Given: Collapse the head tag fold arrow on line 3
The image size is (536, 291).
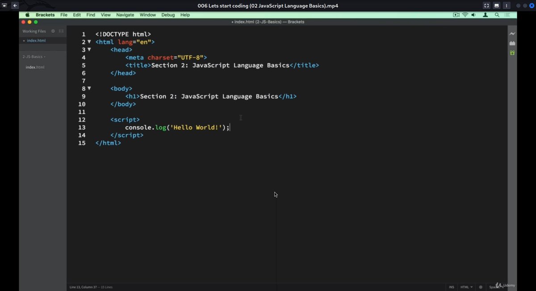Looking at the screenshot, I should (x=89, y=49).
